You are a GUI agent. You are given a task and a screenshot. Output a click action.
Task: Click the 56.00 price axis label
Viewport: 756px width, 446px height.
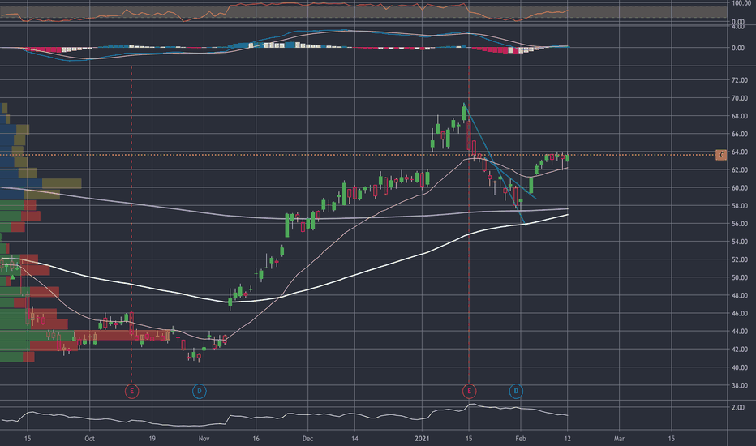(x=740, y=224)
